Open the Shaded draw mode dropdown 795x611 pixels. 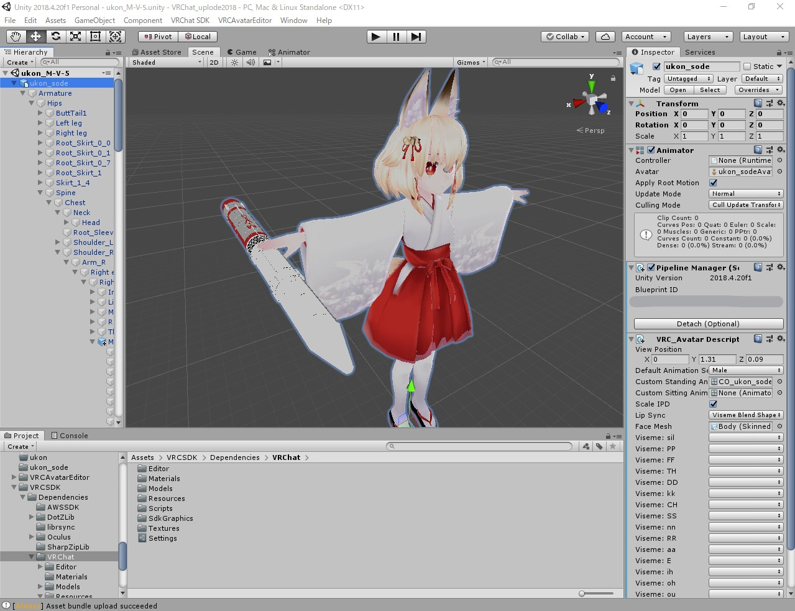166,62
